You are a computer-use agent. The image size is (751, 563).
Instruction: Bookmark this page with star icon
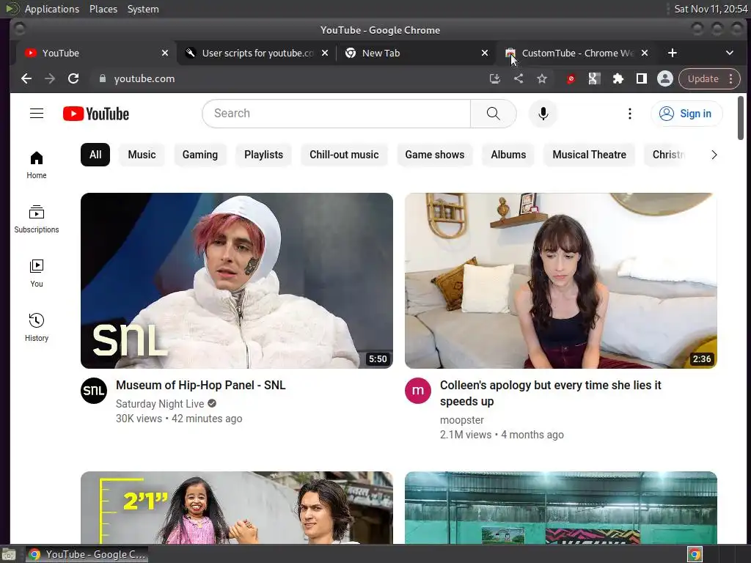point(542,78)
